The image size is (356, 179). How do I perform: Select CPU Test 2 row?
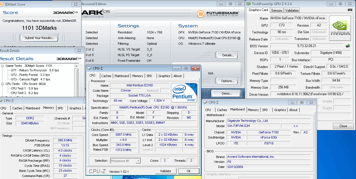click(24, 93)
